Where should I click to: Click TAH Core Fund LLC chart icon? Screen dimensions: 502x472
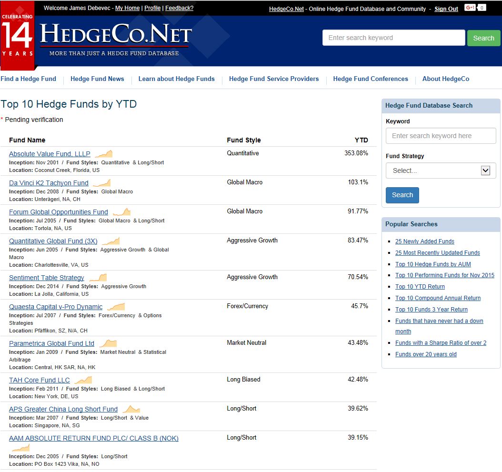point(83,380)
